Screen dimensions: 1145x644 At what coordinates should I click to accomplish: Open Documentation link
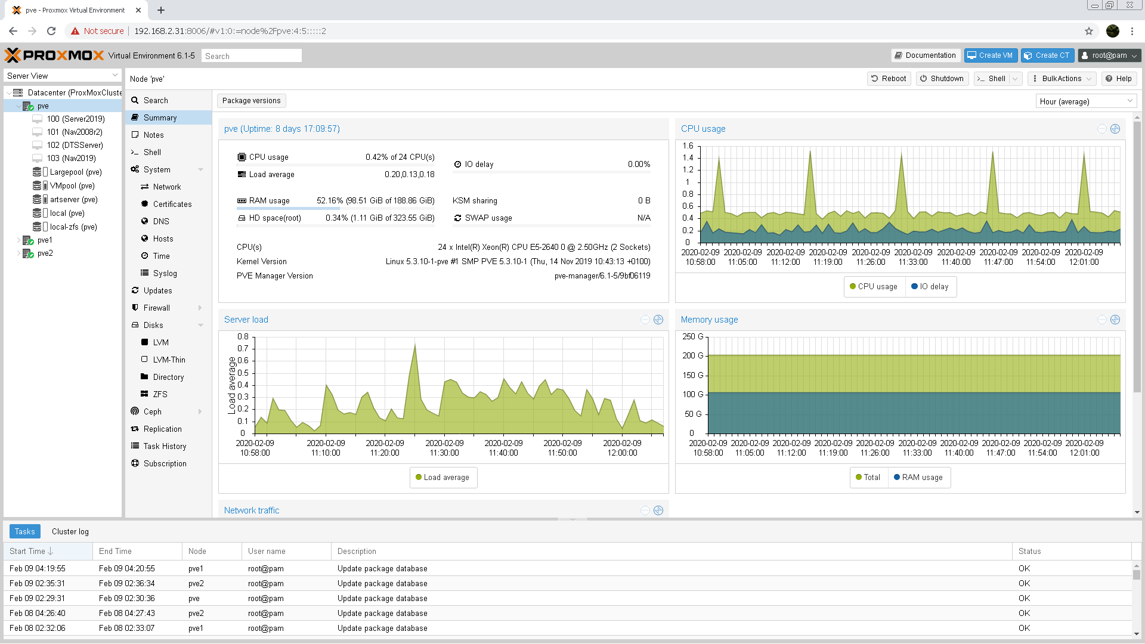[926, 55]
